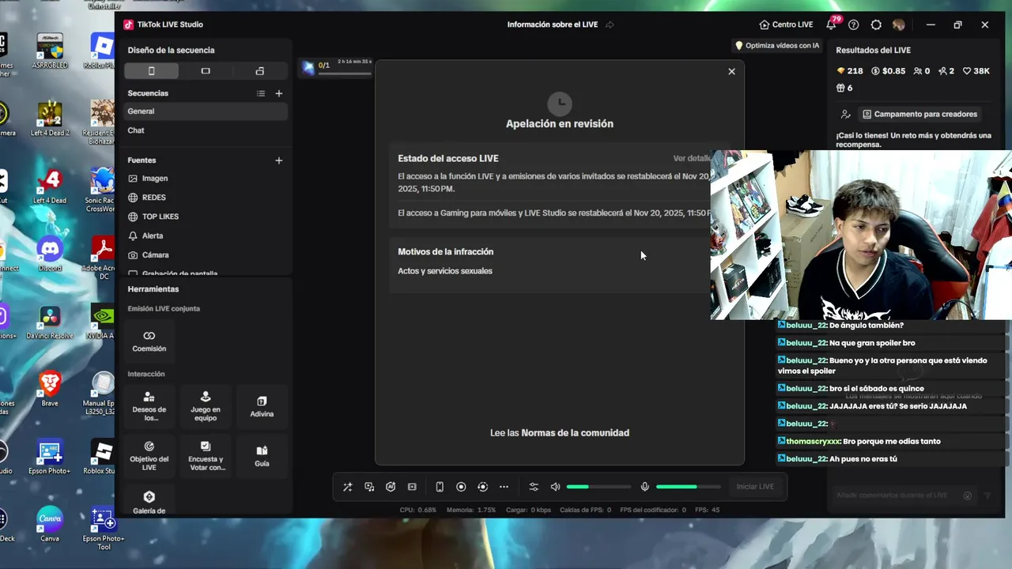Select the General scene
Viewport: 1012px width, 569px height.
[206, 111]
